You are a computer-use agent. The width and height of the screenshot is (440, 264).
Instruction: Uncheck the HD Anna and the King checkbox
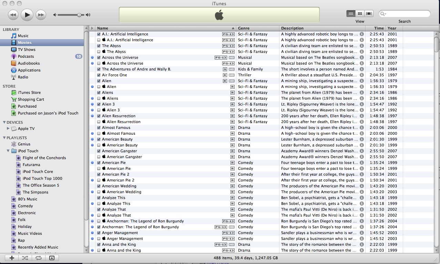[99, 244]
